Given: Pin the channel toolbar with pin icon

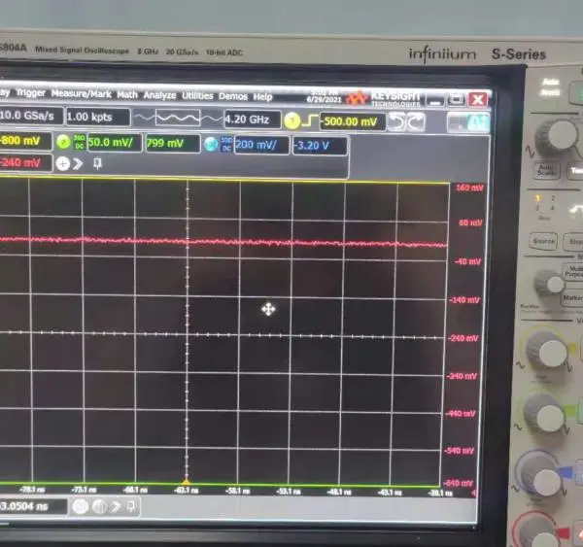Looking at the screenshot, I should pyautogui.click(x=97, y=163).
